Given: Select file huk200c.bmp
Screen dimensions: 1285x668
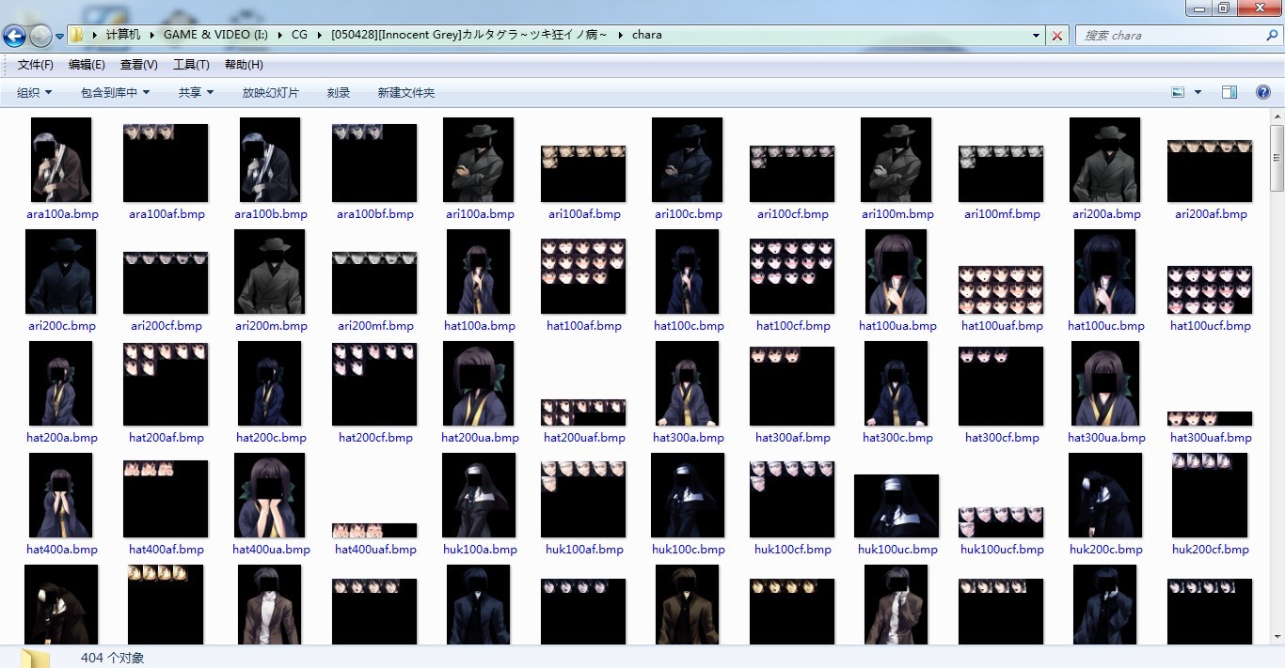Looking at the screenshot, I should (x=1105, y=495).
